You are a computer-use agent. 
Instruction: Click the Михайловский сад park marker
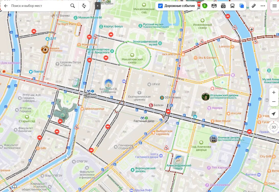pos(144,5)
